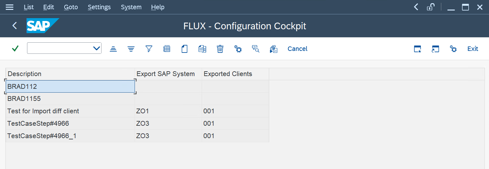Click the table layout grid icon

167,49
